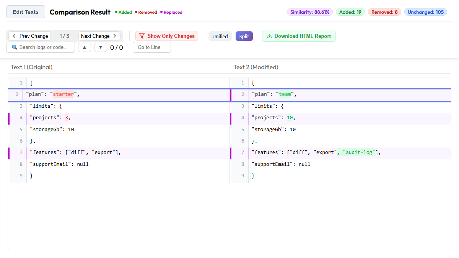459x258 pixels.
Task: Click the highlighted word "starter" in original
Action: (x=63, y=94)
